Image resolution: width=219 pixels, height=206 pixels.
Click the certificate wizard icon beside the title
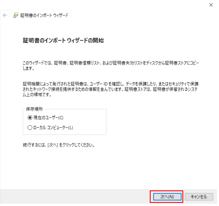click(16, 15)
